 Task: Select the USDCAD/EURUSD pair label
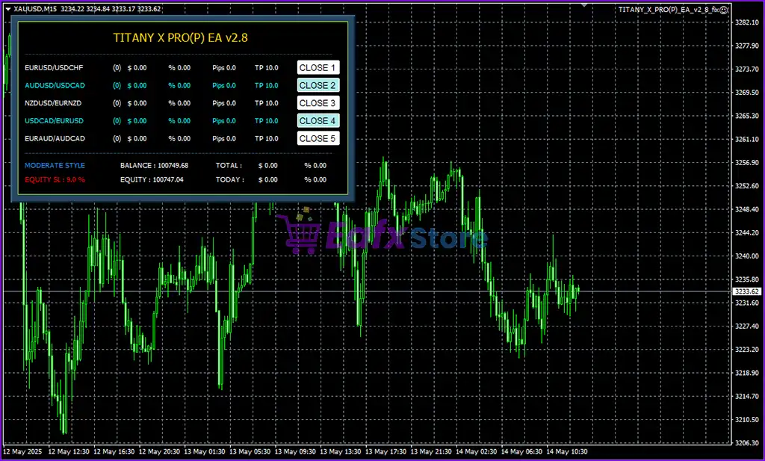tap(54, 120)
